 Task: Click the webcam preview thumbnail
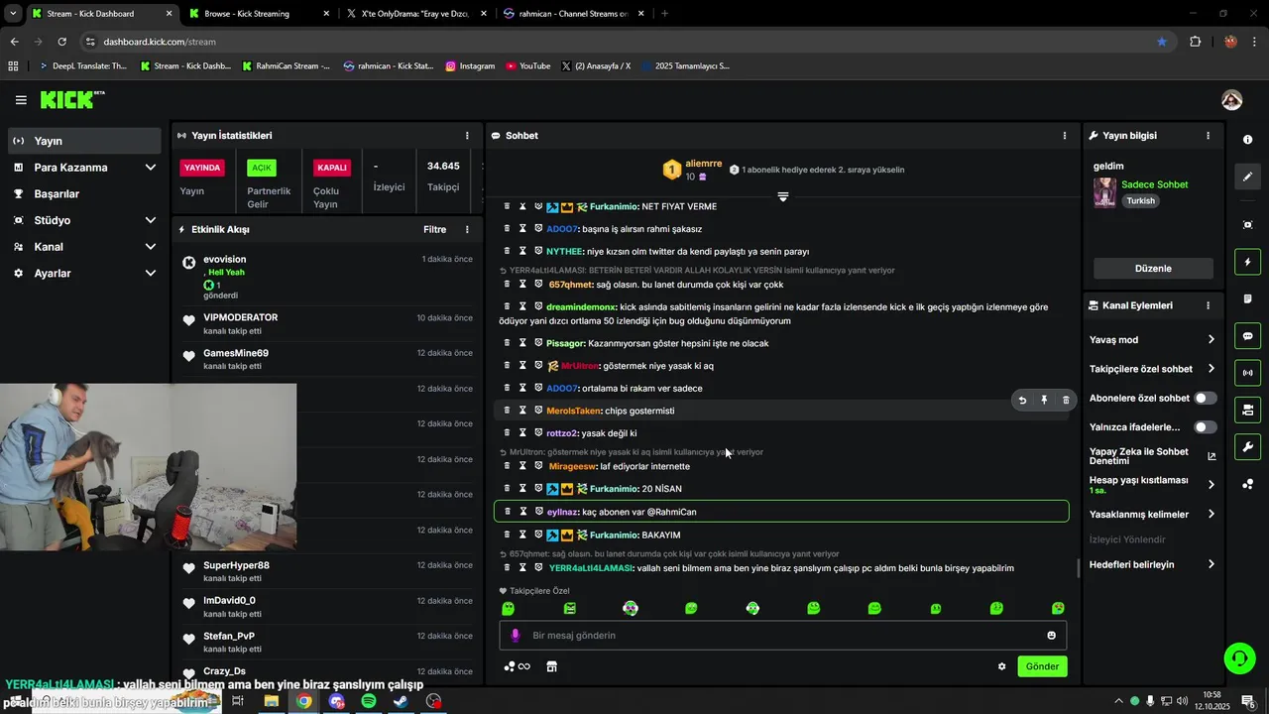tap(148, 467)
